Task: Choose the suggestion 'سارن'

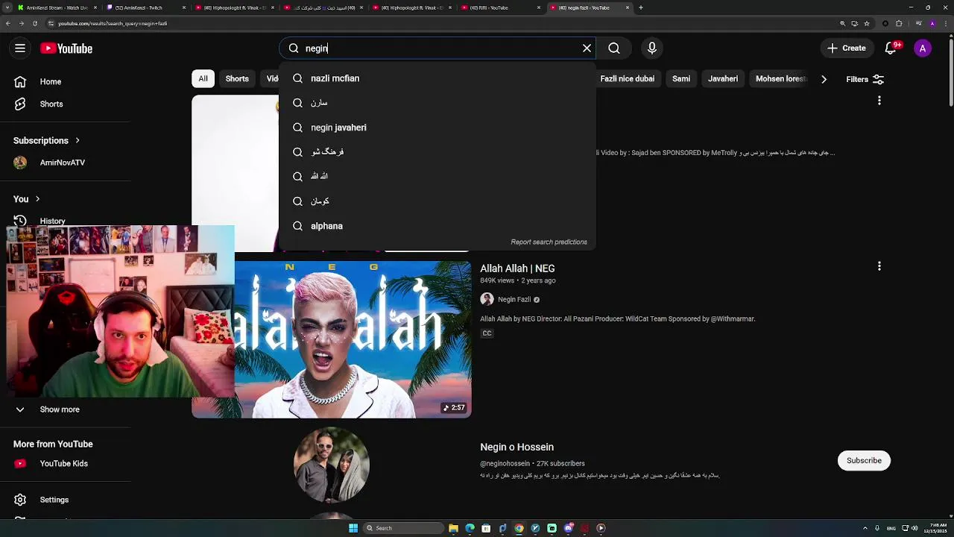Action: click(x=437, y=103)
